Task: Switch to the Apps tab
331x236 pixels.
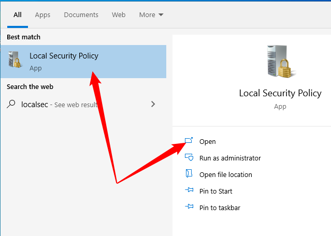Action: tap(42, 14)
